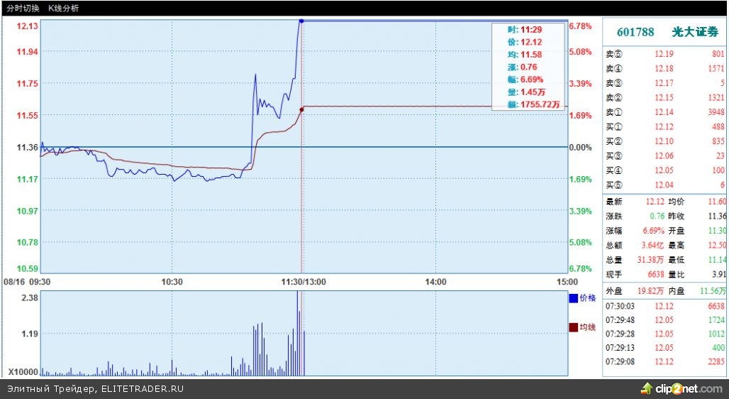729x399 pixels.
Task: Click the 0.00% baseline percentage label
Action: (580, 148)
